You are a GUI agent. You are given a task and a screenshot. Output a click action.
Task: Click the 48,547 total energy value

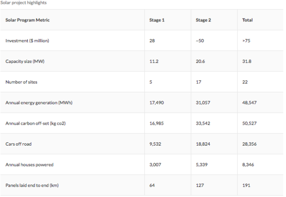(x=249, y=103)
